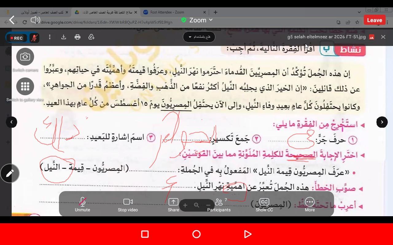The height and width of the screenshot is (245, 393).
Task: Print the image from Drive viewer
Action: [x=77, y=37]
